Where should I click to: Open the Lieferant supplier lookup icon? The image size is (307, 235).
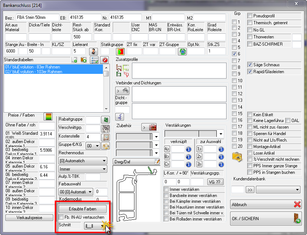pos(94,51)
